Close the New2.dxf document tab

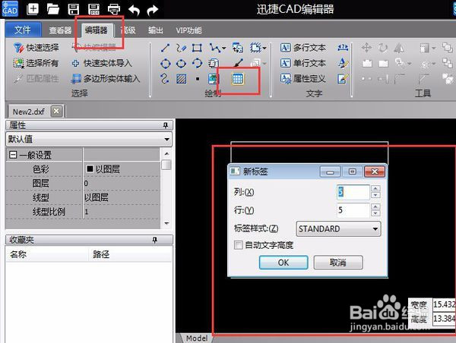(x=56, y=112)
